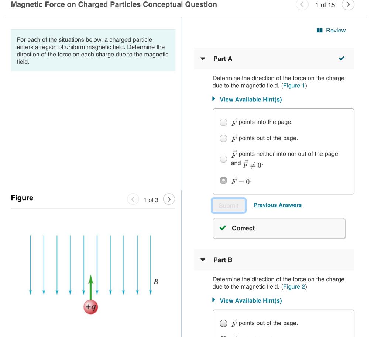Click the Submit button
378x337 pixels.
coord(228,206)
